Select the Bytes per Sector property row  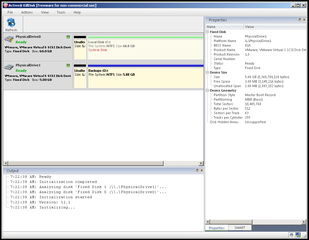click(x=256, y=109)
